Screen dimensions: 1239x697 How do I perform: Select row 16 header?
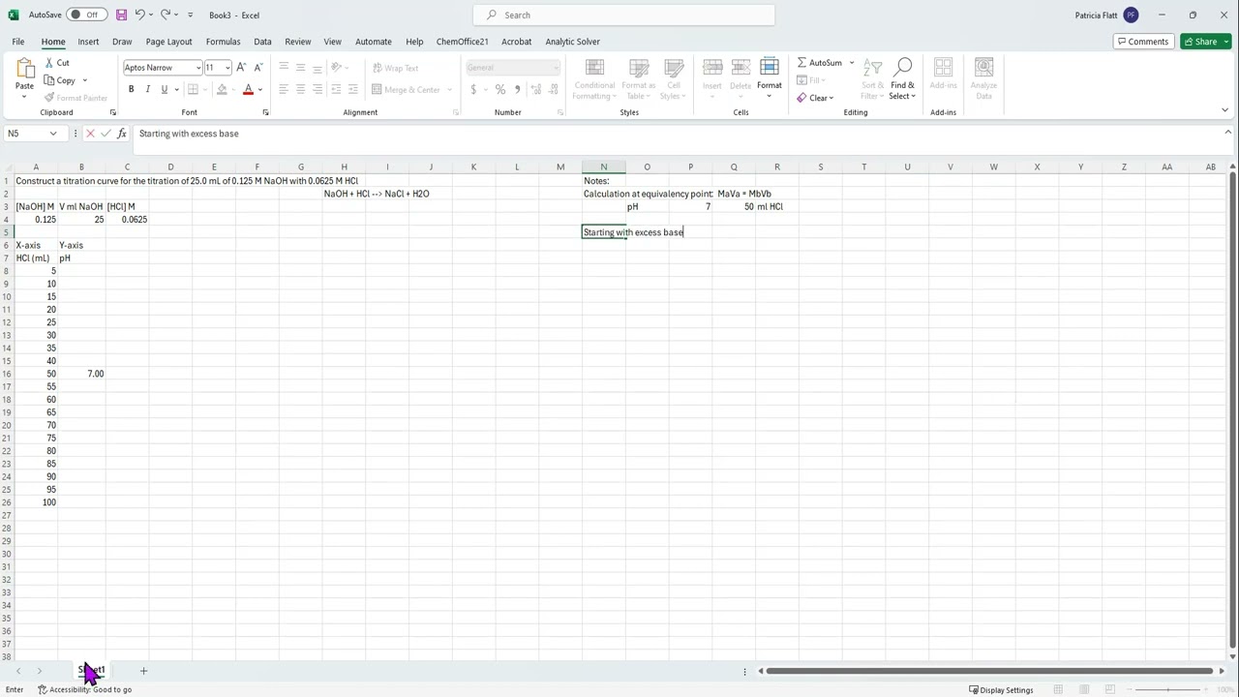click(7, 374)
